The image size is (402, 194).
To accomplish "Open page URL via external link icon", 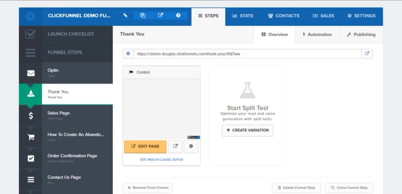I will pos(367,54).
